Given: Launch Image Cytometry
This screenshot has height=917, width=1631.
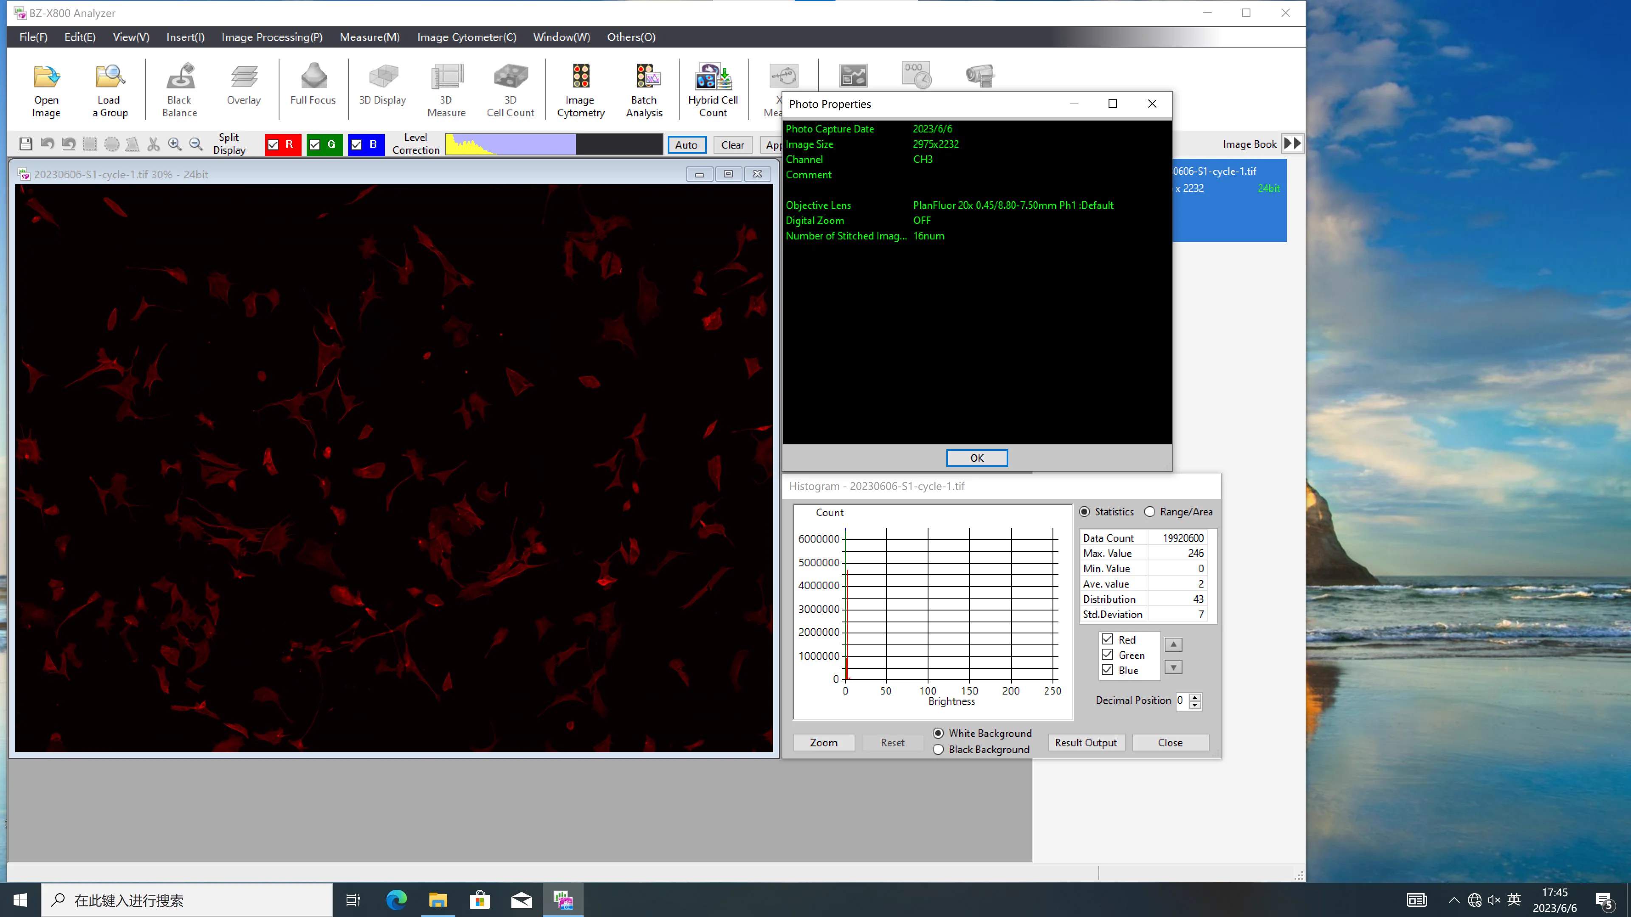Looking at the screenshot, I should [x=581, y=90].
